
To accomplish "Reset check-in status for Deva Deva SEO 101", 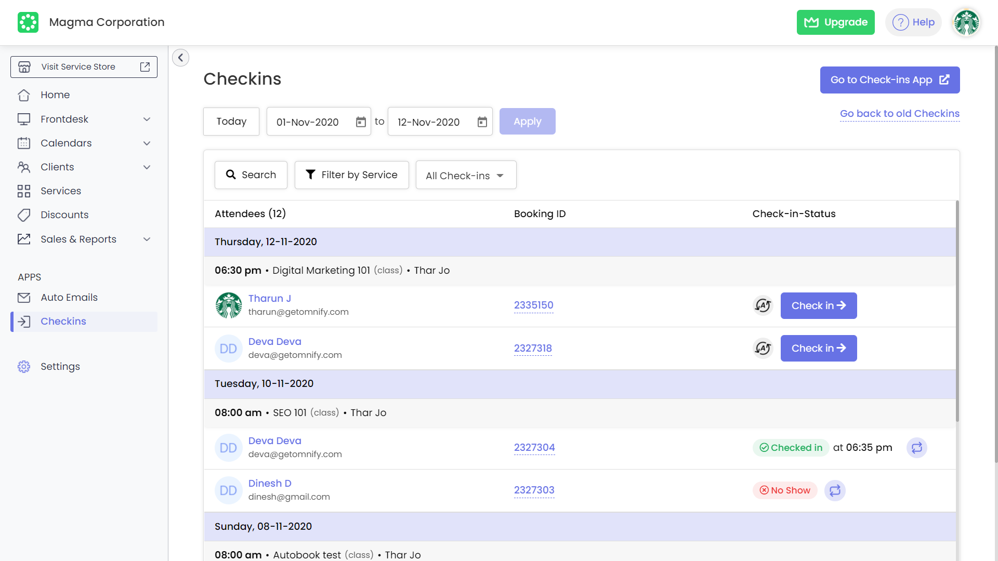I will pyautogui.click(x=916, y=448).
